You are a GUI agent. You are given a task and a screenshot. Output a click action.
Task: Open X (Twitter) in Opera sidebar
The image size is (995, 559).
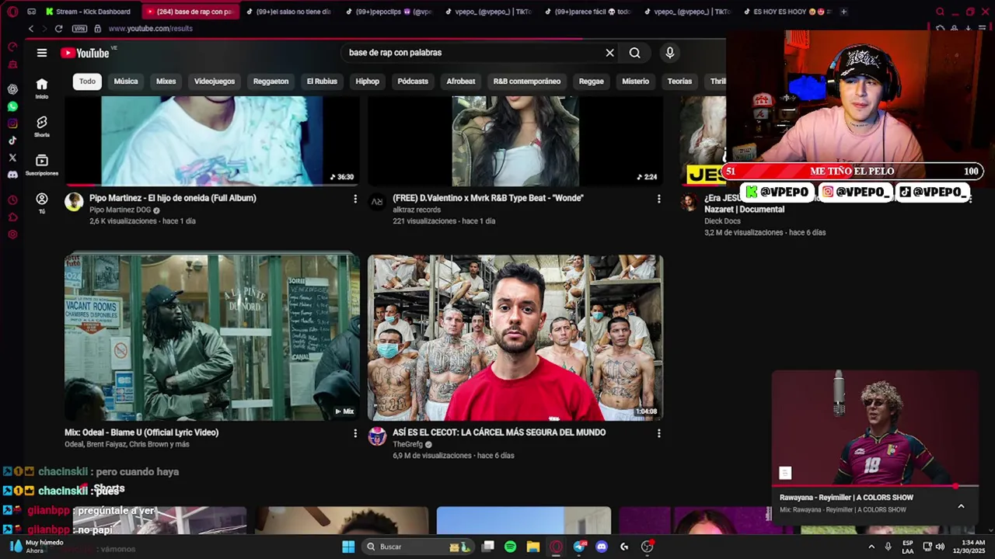(x=12, y=158)
